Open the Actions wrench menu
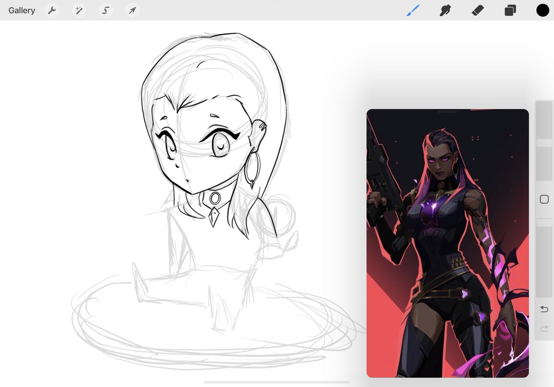Screen dimensions: 554x387 click(x=52, y=10)
